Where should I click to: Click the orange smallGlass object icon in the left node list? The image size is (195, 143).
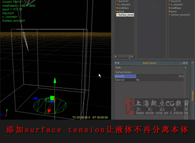[117, 8]
